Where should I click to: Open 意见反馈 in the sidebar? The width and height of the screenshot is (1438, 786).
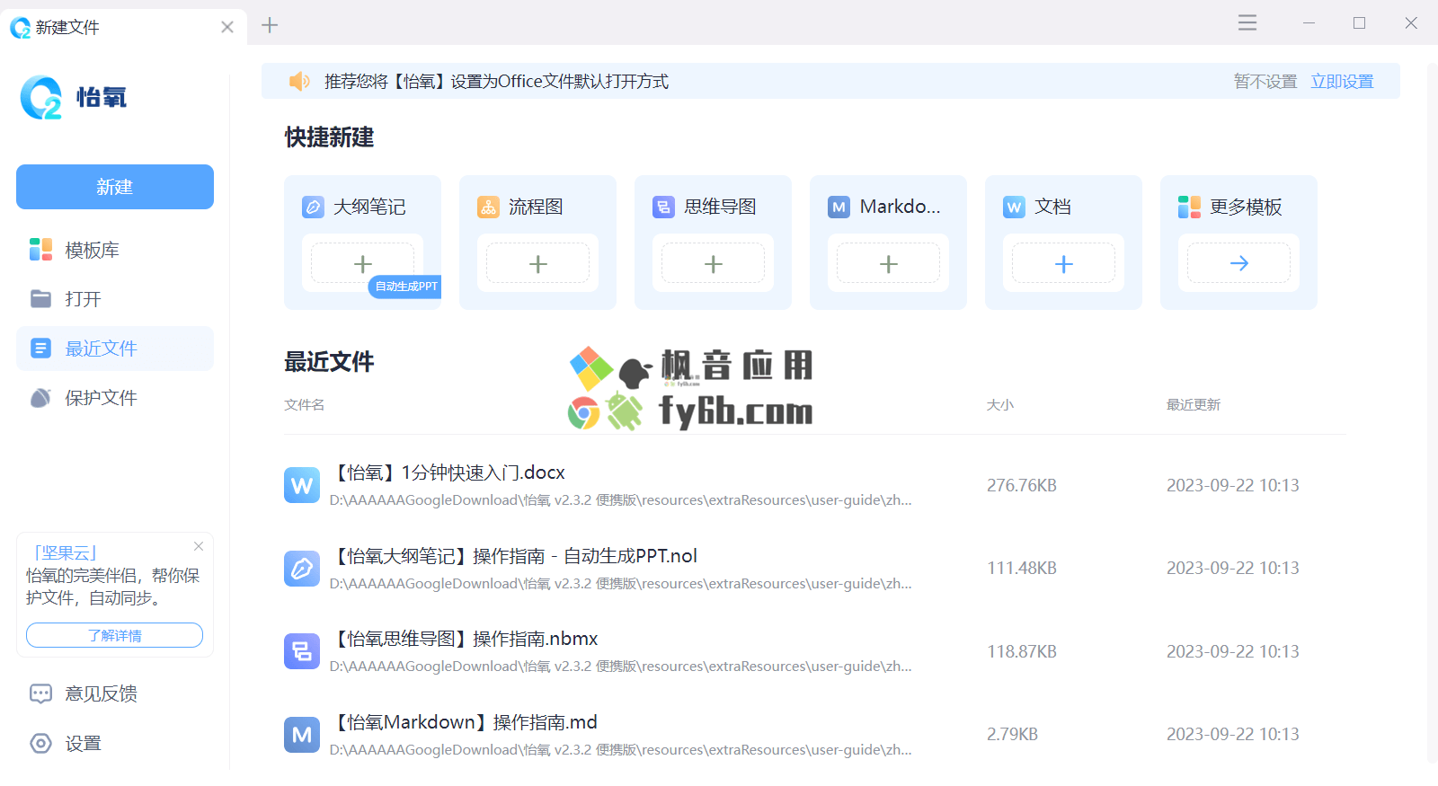115,693
